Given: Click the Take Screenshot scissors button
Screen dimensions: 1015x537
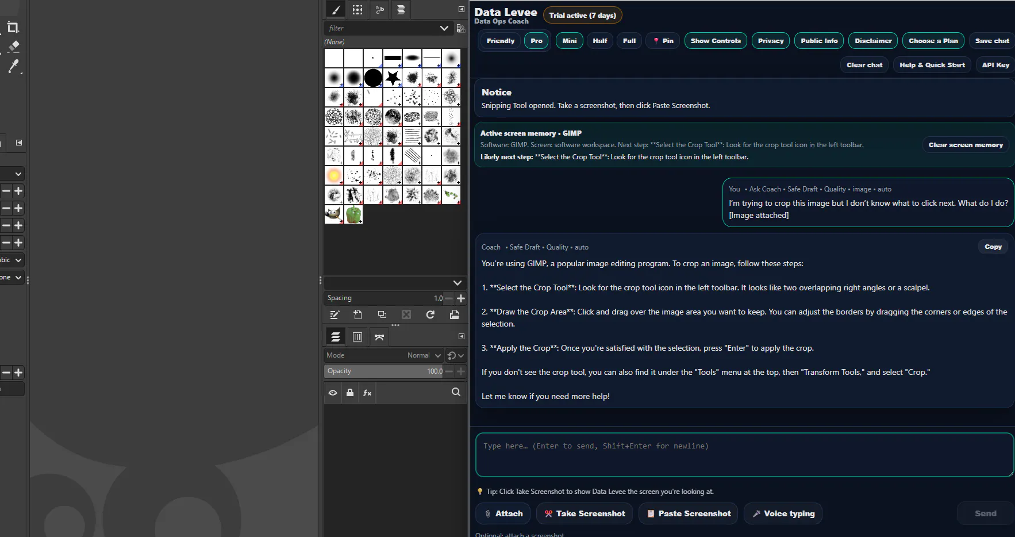Looking at the screenshot, I should point(585,513).
